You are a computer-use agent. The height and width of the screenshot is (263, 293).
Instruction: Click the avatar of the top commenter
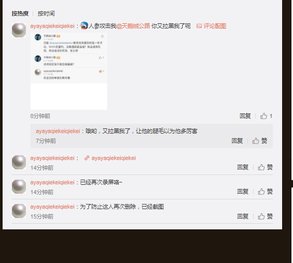pos(19,30)
